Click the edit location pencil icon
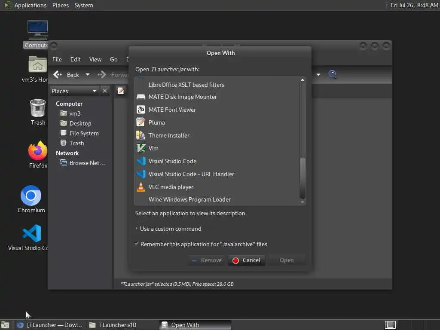Image resolution: width=440 pixels, height=330 pixels. point(121,91)
